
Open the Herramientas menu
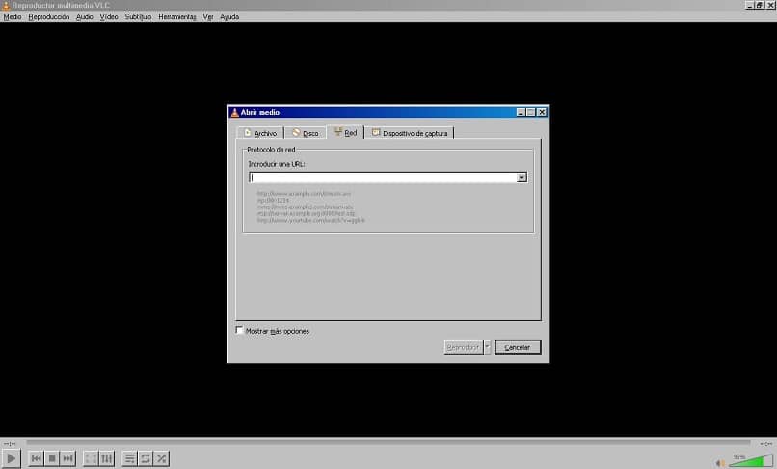tap(177, 16)
